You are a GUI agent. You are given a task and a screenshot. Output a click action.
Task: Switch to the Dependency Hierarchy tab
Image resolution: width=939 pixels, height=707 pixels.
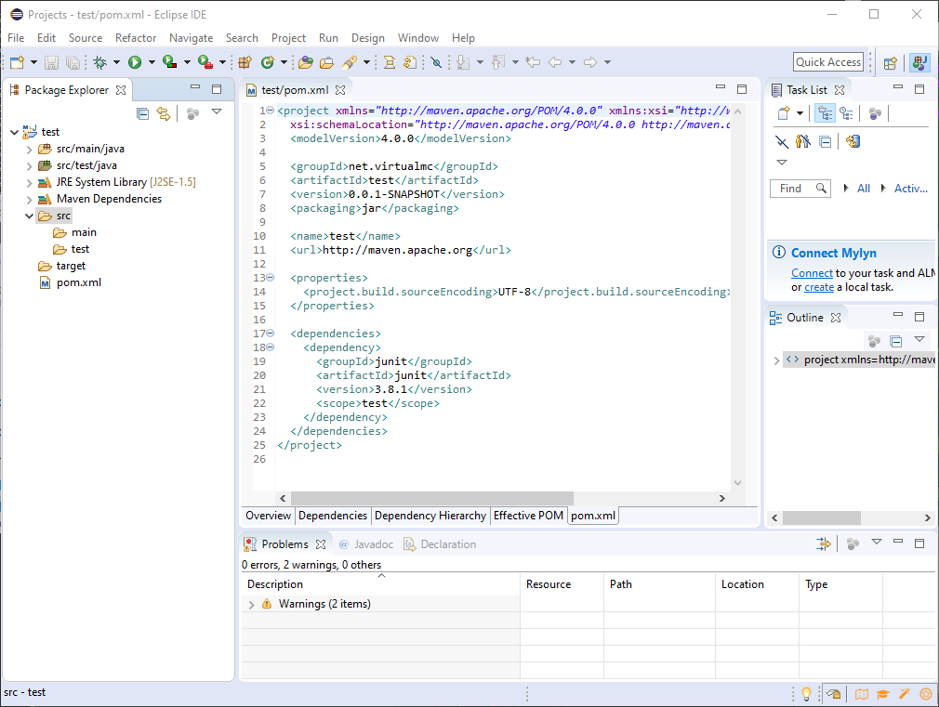430,515
